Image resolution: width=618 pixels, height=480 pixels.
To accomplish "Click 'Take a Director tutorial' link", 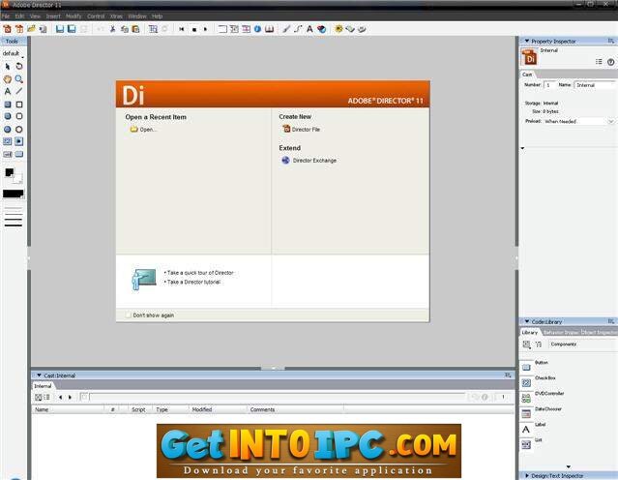I will pos(193,282).
